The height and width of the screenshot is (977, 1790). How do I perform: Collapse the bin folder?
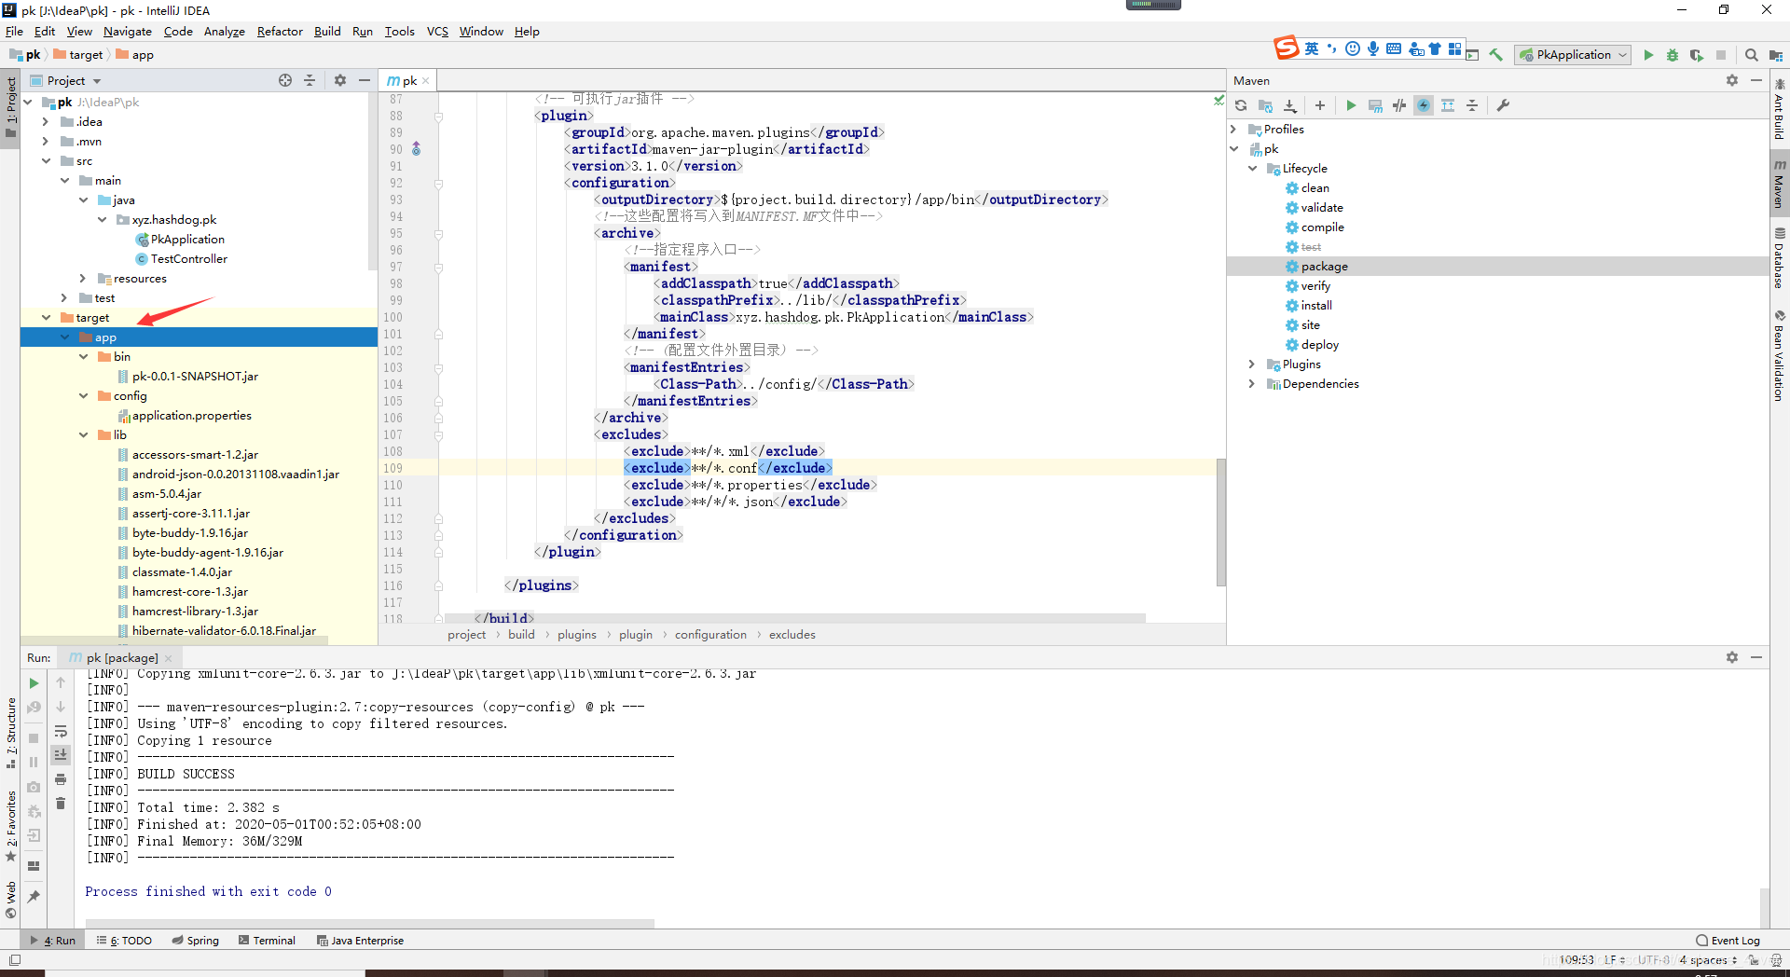click(x=83, y=357)
